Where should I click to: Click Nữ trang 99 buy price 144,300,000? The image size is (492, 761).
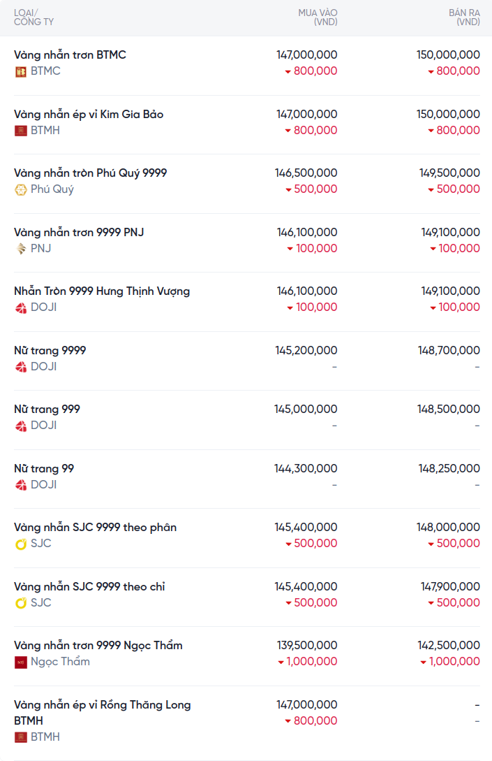(306, 468)
